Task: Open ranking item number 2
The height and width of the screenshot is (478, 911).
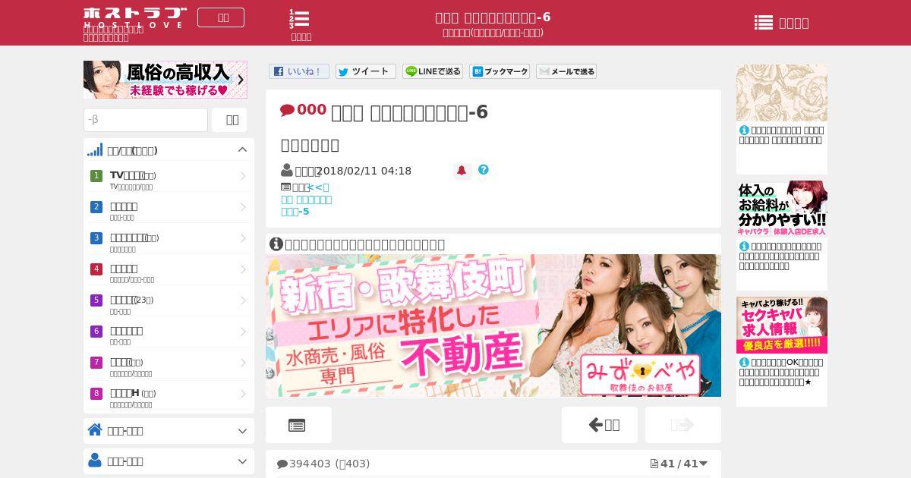Action: click(169, 211)
